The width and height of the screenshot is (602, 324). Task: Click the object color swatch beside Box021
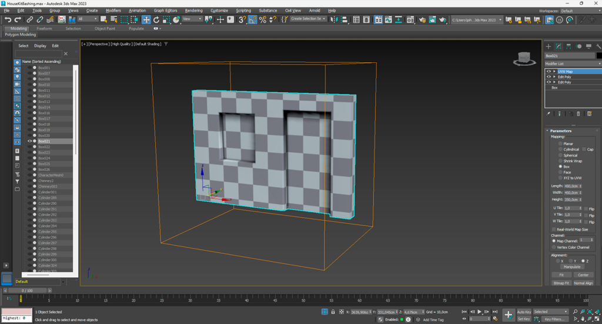click(598, 56)
